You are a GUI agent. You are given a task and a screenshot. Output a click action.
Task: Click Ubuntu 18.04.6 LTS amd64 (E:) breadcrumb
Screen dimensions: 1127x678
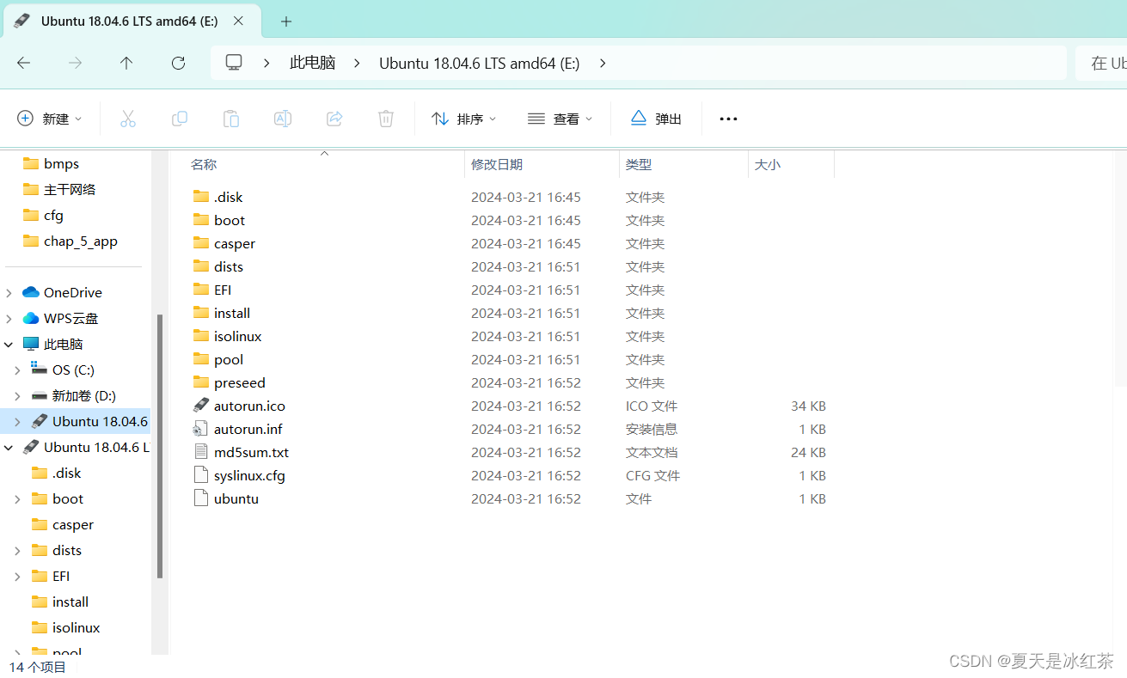click(480, 63)
